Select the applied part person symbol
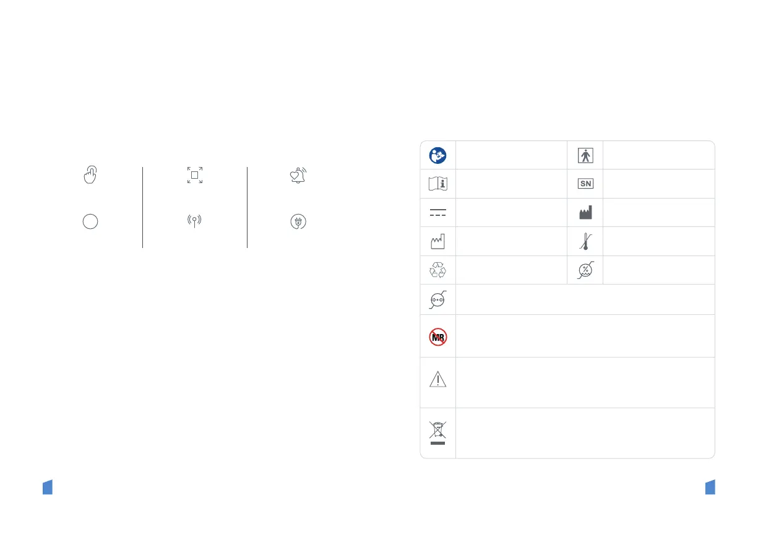Screen dimensions: 758x540 coord(585,155)
